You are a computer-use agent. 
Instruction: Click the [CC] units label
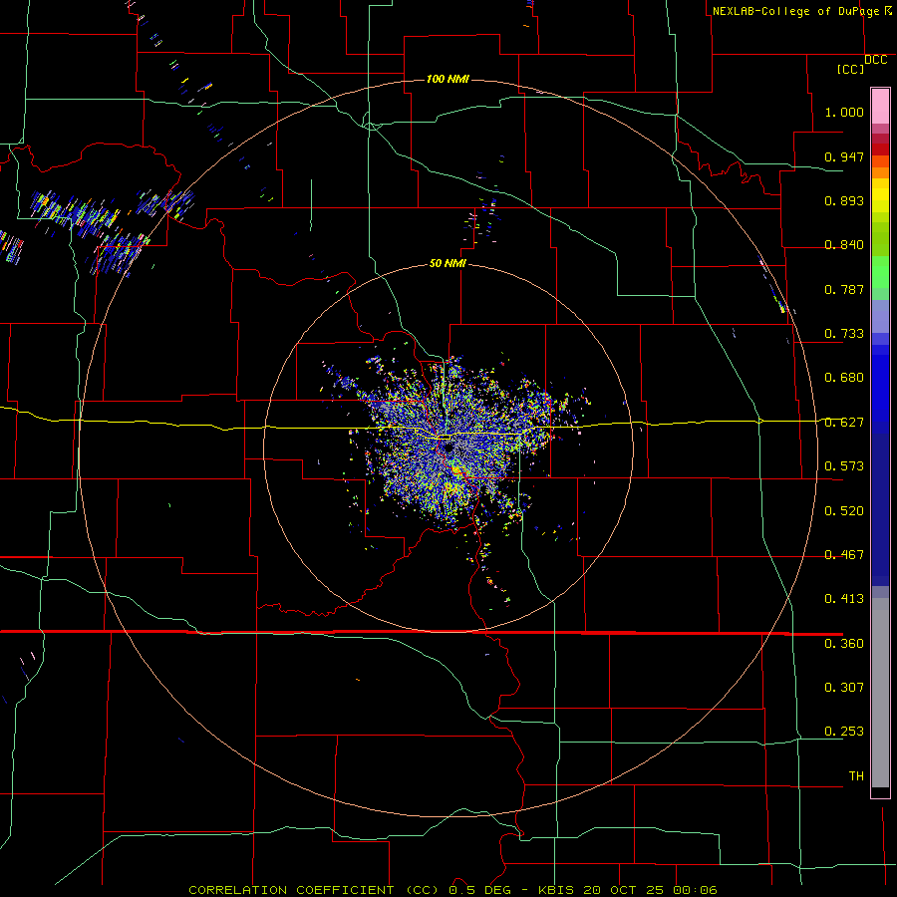pos(851,69)
